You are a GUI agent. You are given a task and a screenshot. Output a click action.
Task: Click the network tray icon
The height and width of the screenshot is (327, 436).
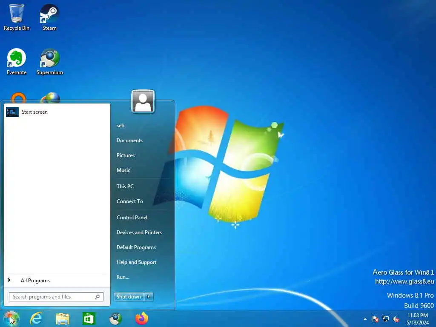pos(386,319)
